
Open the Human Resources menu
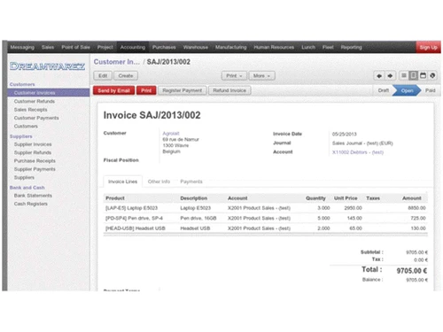pos(274,47)
